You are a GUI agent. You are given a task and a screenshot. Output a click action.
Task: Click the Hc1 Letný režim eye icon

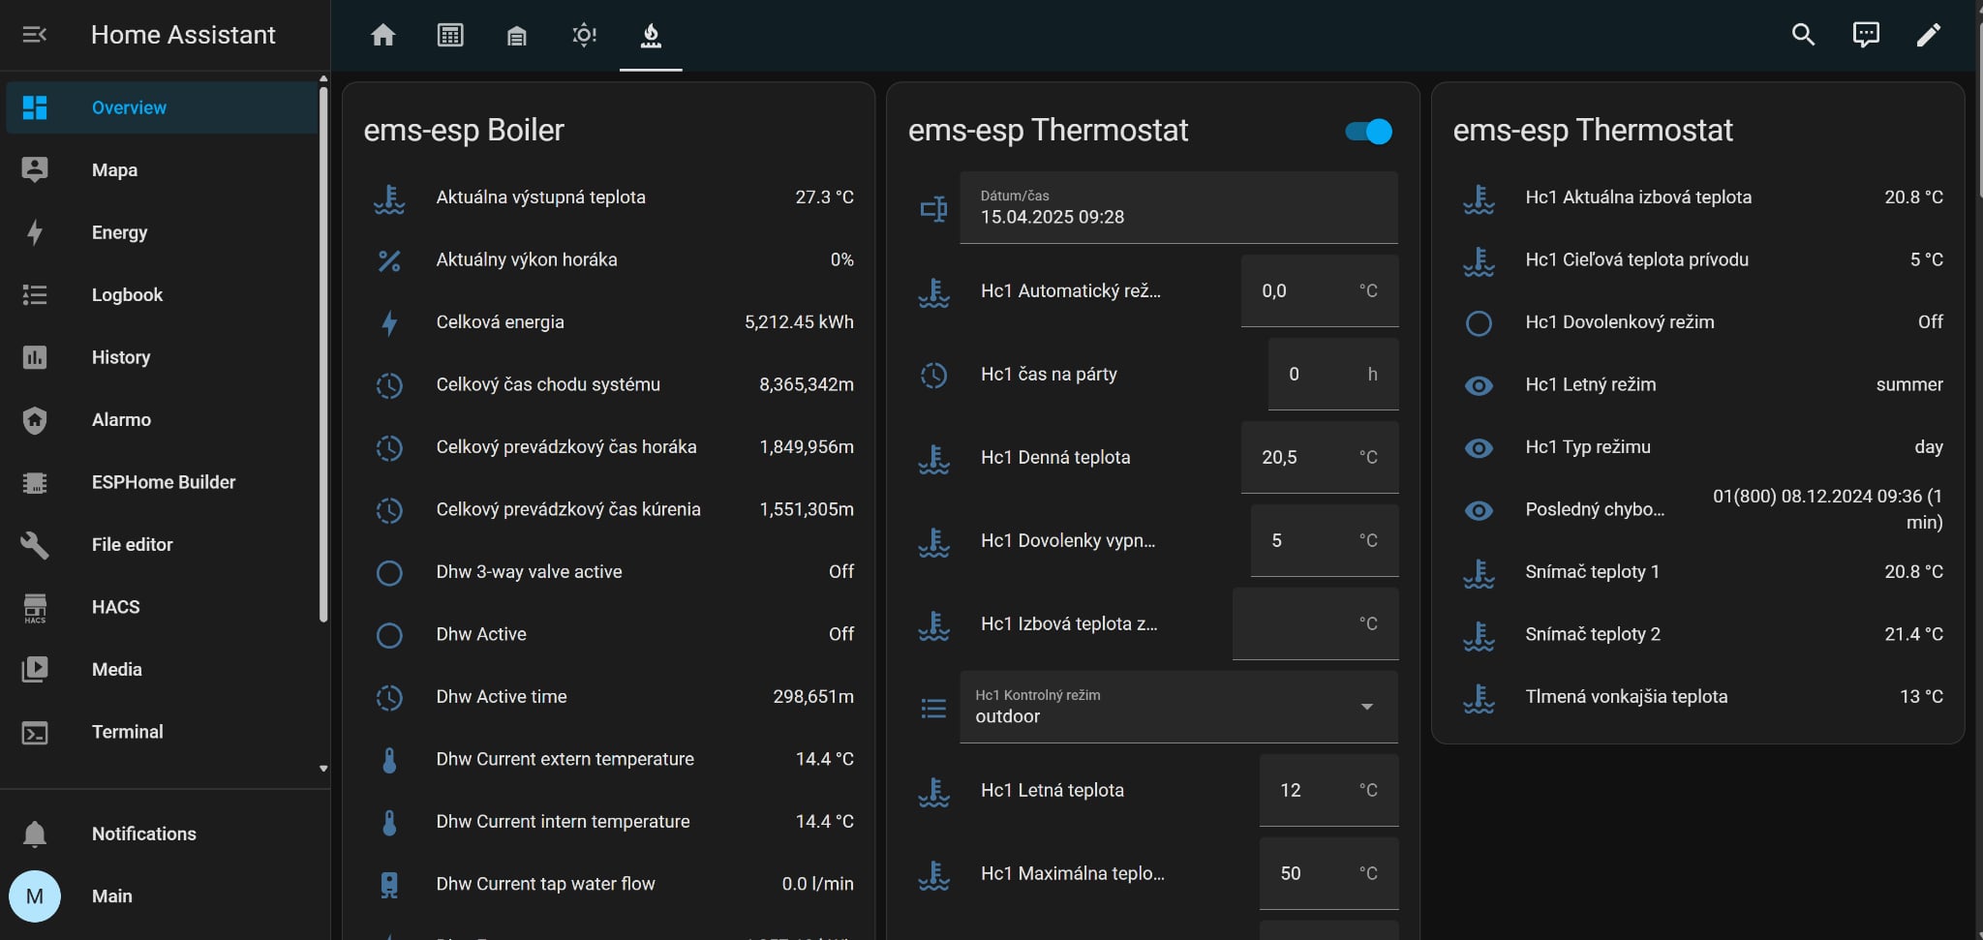[x=1479, y=385]
